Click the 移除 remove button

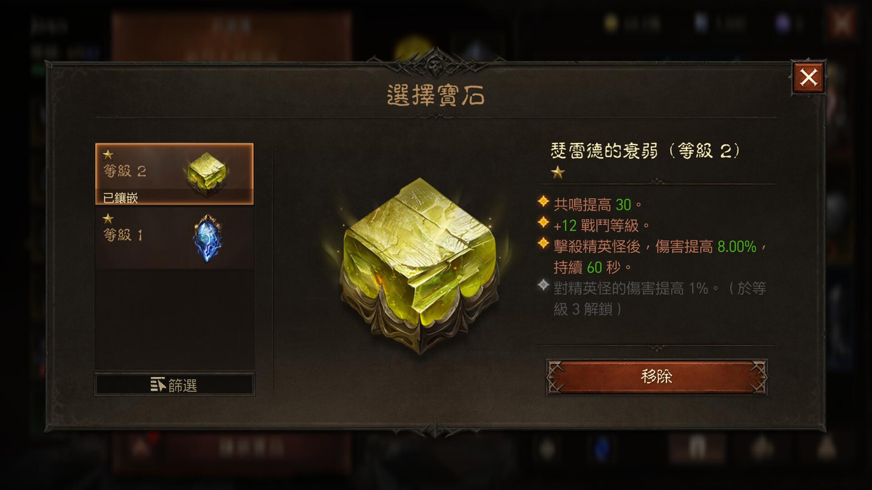[x=657, y=377]
